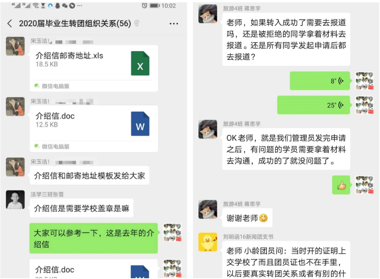This screenshot has width=380, height=279.
Task: Tap 法学三班张雪's black-and-white avatar
Action: [x=15, y=200]
